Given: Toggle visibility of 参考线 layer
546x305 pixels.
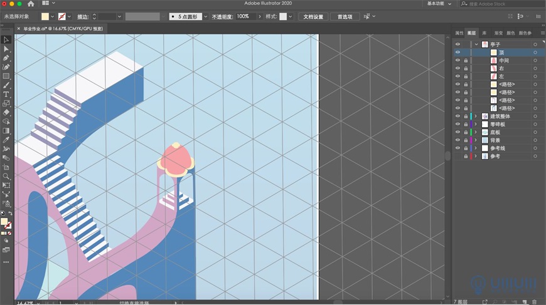Looking at the screenshot, I should point(458,148).
